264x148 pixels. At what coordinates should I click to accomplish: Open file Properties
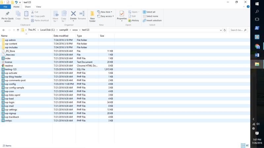pyautogui.click(x=122, y=16)
